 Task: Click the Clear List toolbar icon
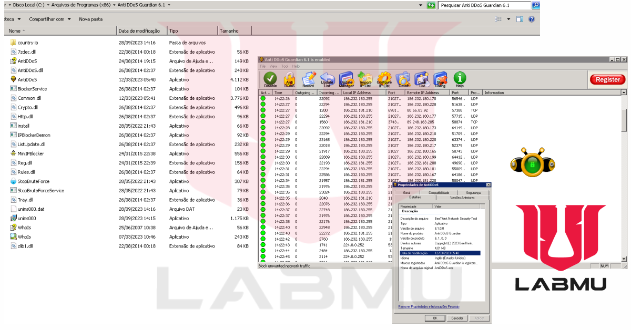422,79
